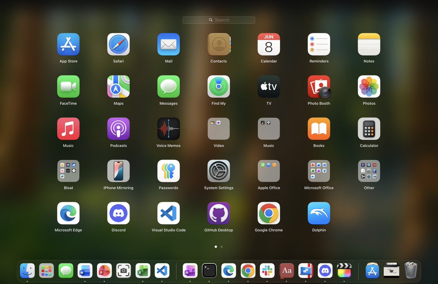
Task: Click the Launchpad Search field
Action: (219, 20)
